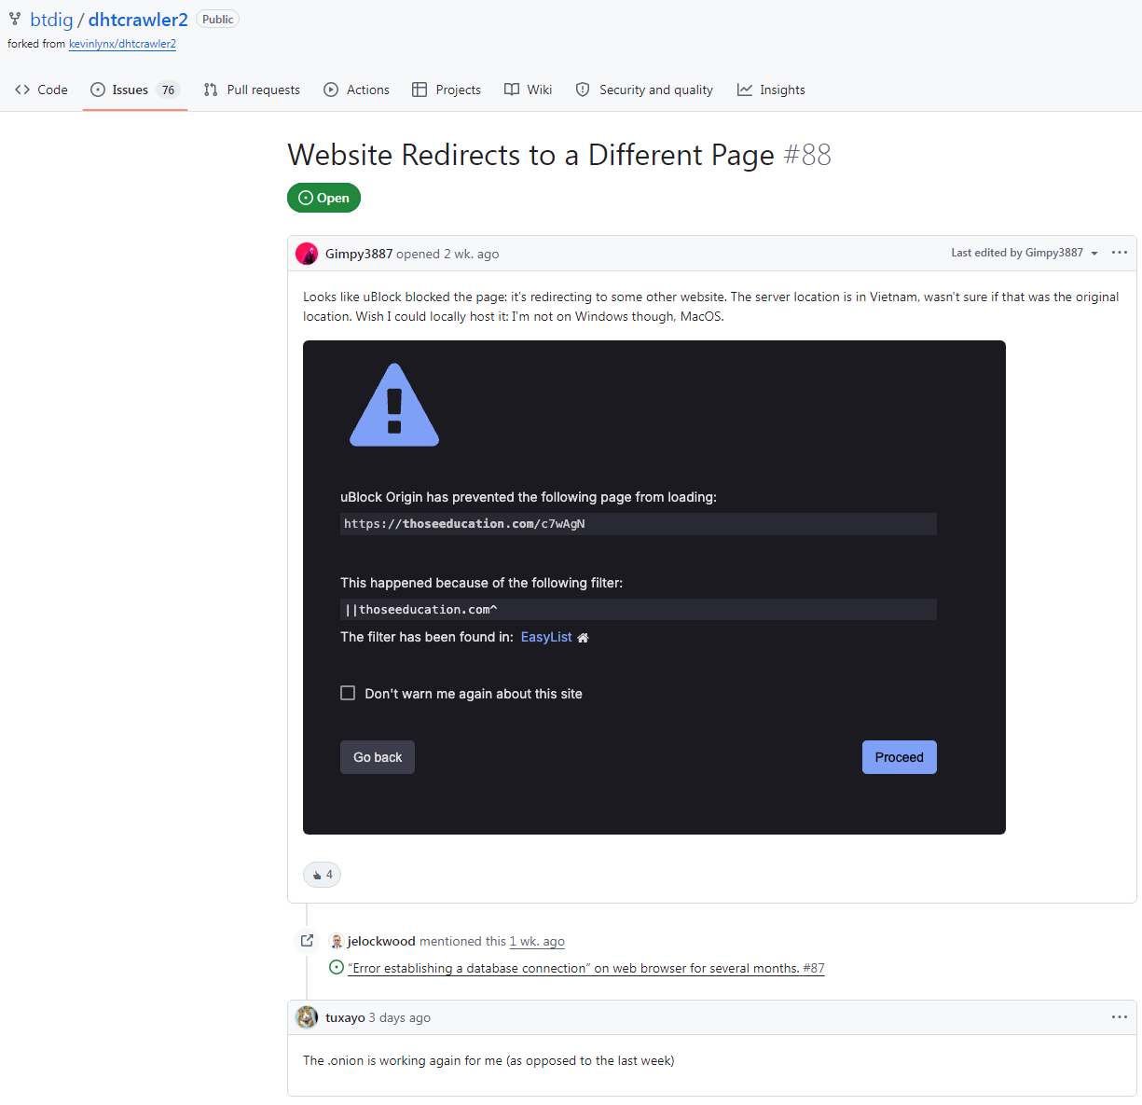Click the 'opened 2 wk. ago' timestamp

click(x=447, y=254)
